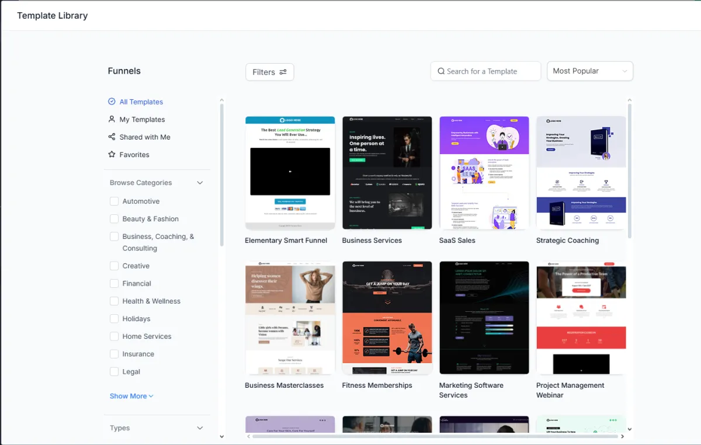The height and width of the screenshot is (445, 701).
Task: Click the sidebar scroll down arrow
Action: point(221,436)
